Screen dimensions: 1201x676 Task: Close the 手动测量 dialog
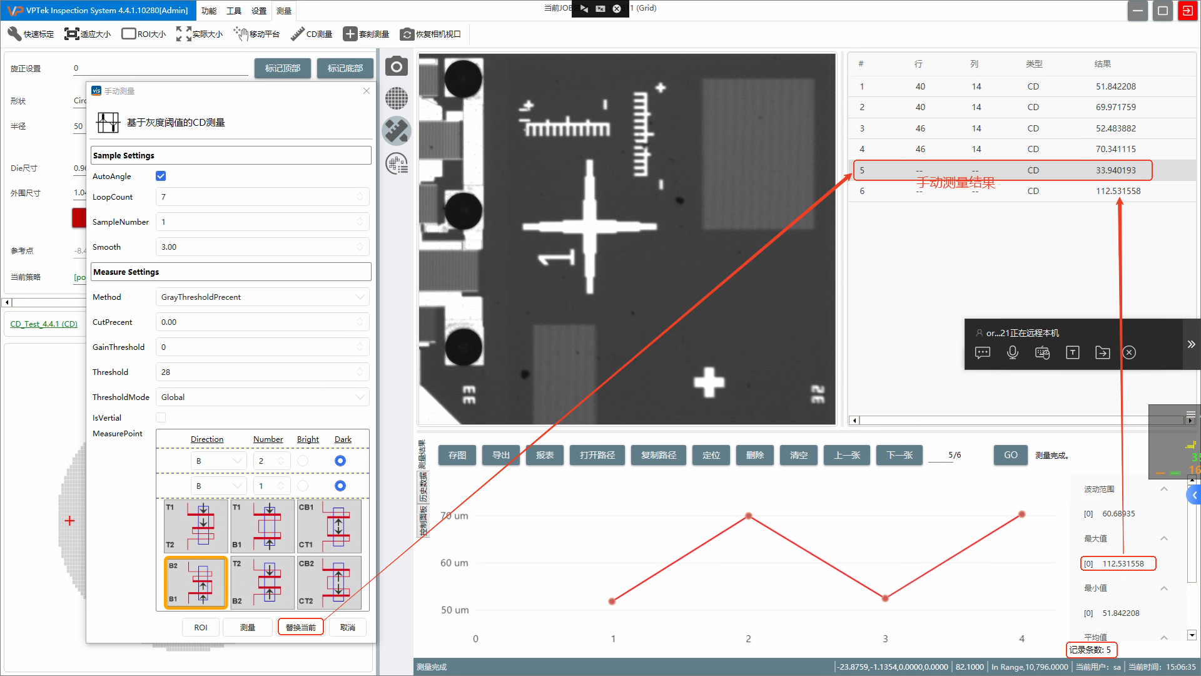pos(367,91)
